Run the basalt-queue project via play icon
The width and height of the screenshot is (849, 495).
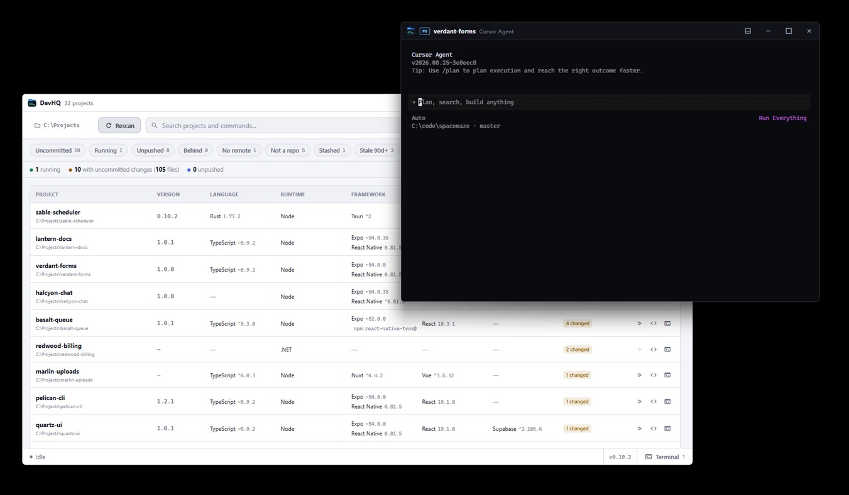point(640,323)
